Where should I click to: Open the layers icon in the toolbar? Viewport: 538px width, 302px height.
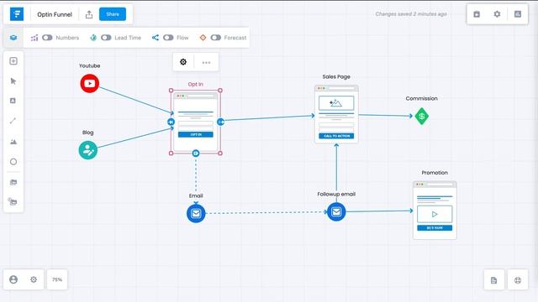pyautogui.click(x=13, y=38)
